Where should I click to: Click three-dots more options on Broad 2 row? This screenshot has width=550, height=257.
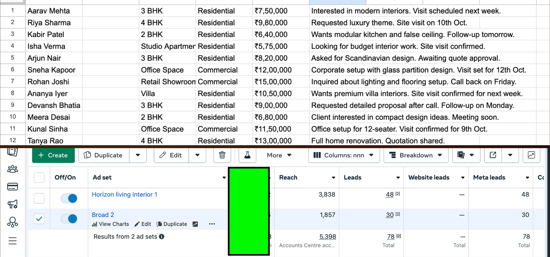[212, 224]
